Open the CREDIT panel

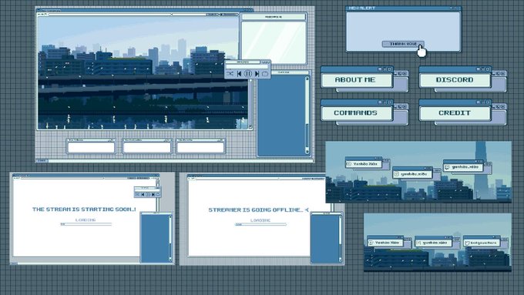tap(455, 113)
